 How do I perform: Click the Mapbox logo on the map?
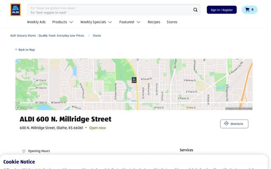tap(25, 107)
